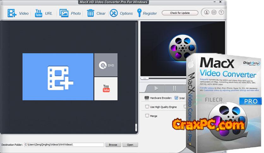Uncheck the Intel hardware encoder checkbox
The height and width of the screenshot is (153, 264).
click(x=176, y=98)
